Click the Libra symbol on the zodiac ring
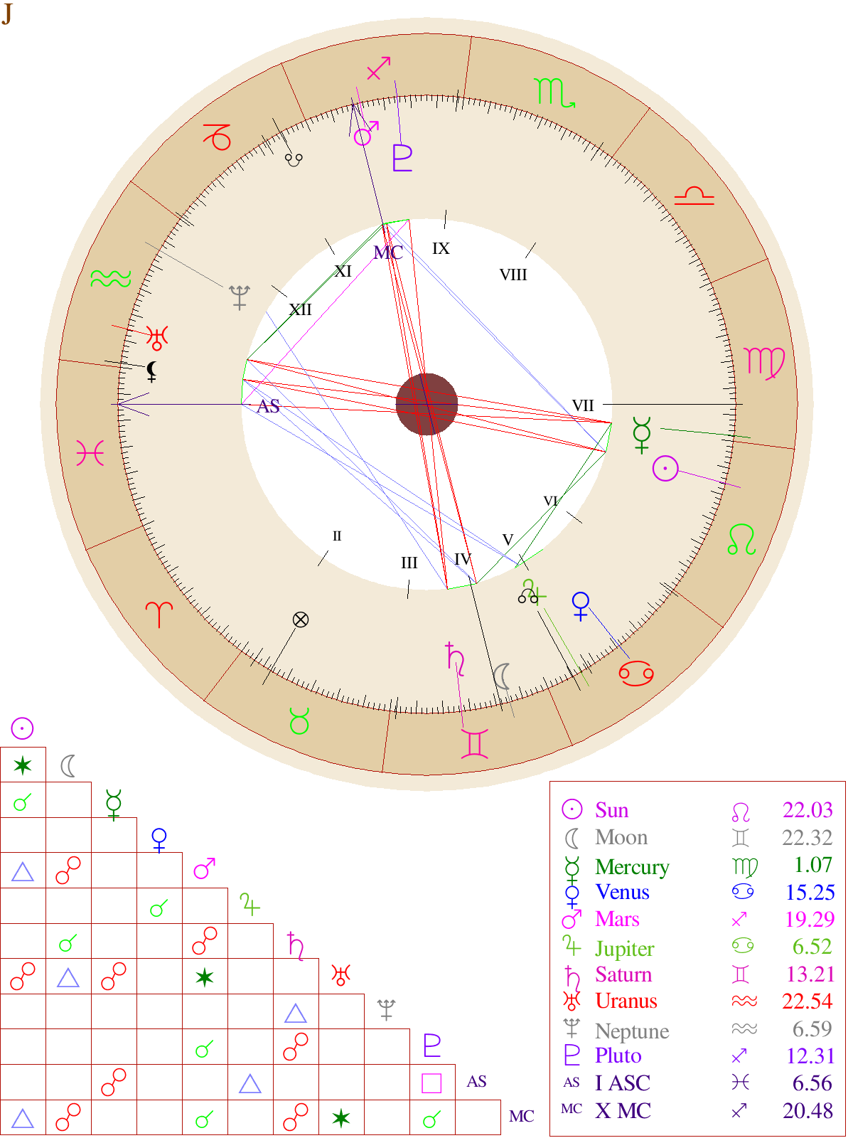The width and height of the screenshot is (853, 1138). [x=694, y=196]
